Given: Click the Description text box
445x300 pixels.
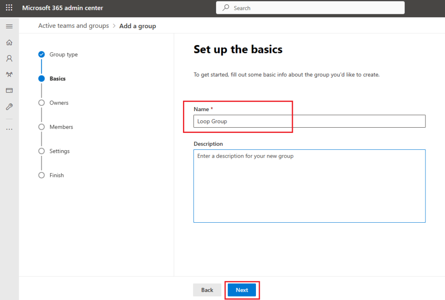Looking at the screenshot, I should click(x=309, y=186).
